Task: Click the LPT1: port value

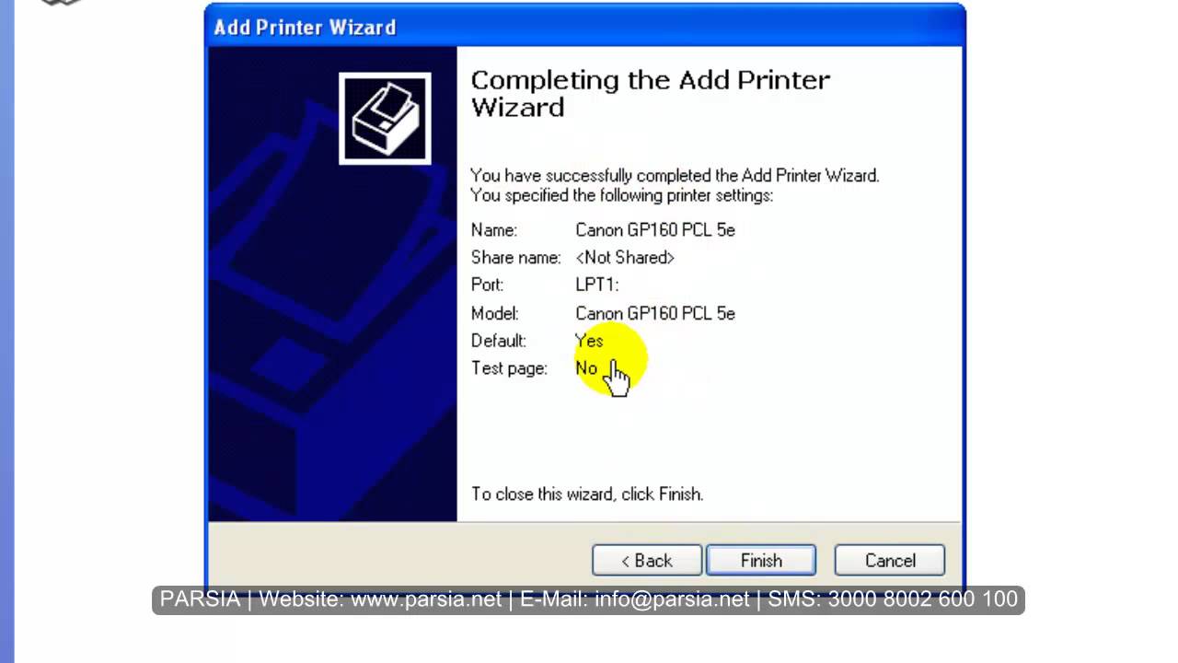Action: pos(596,285)
